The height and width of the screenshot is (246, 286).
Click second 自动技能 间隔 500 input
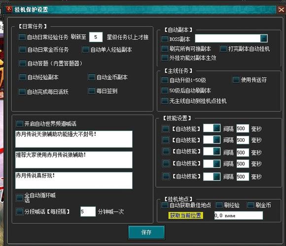243,140
